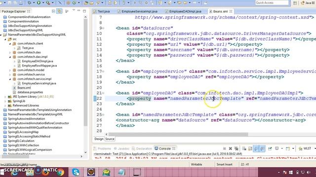Click Package Explorer vertical scrollbar down arrow
This screenshot has height=177, width=316.
85,152
